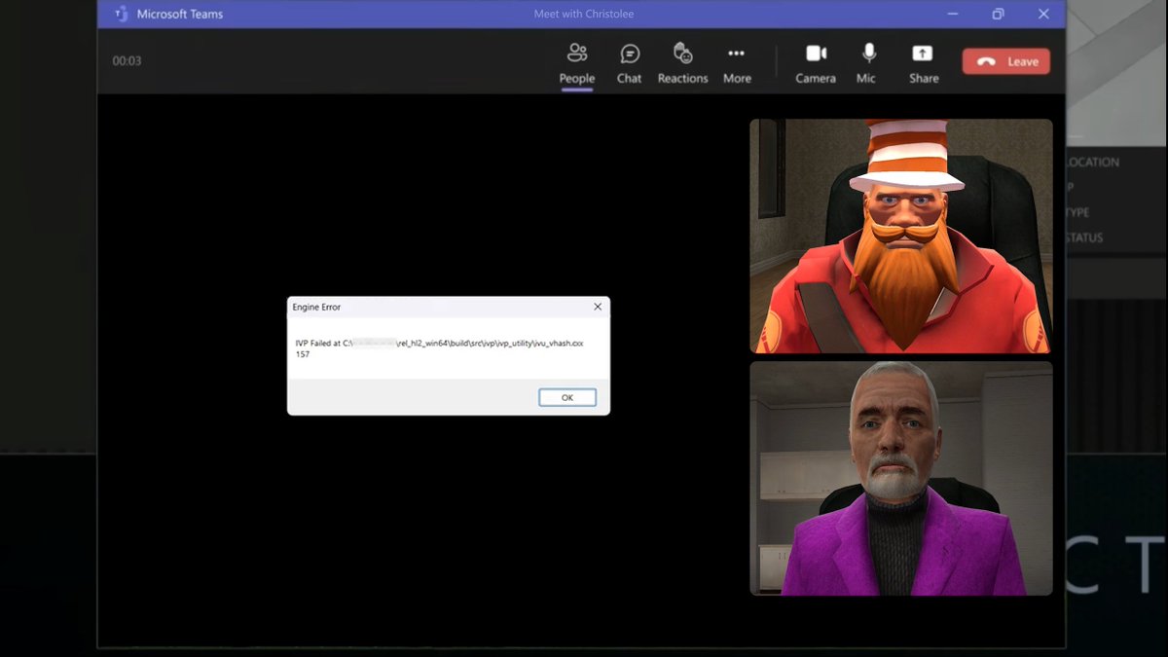Close the Microsoft Teams window
This screenshot has width=1168, height=657.
point(1043,14)
